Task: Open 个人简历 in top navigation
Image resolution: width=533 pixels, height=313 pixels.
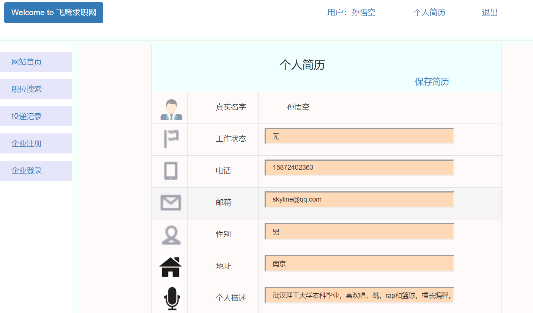Action: [x=429, y=13]
